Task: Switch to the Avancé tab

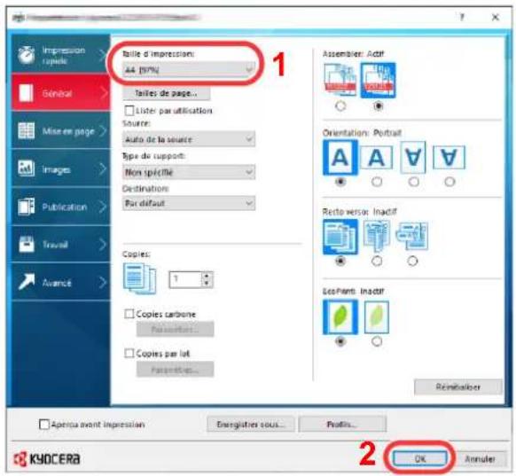Action: coord(61,282)
